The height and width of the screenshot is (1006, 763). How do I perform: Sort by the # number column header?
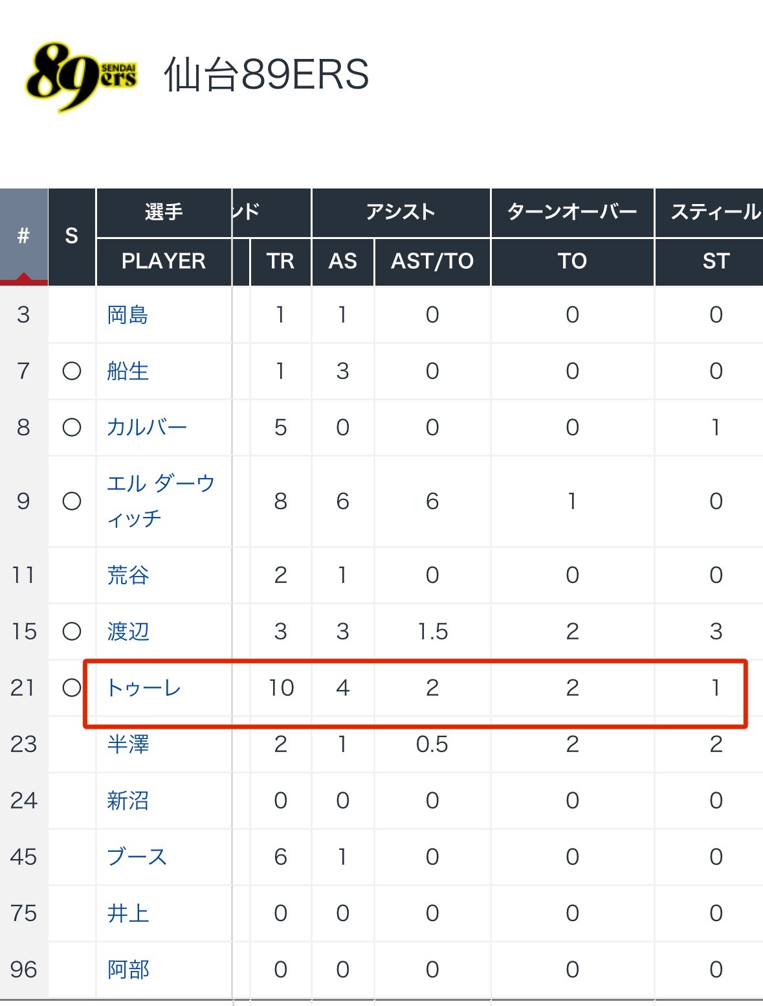[x=23, y=236]
